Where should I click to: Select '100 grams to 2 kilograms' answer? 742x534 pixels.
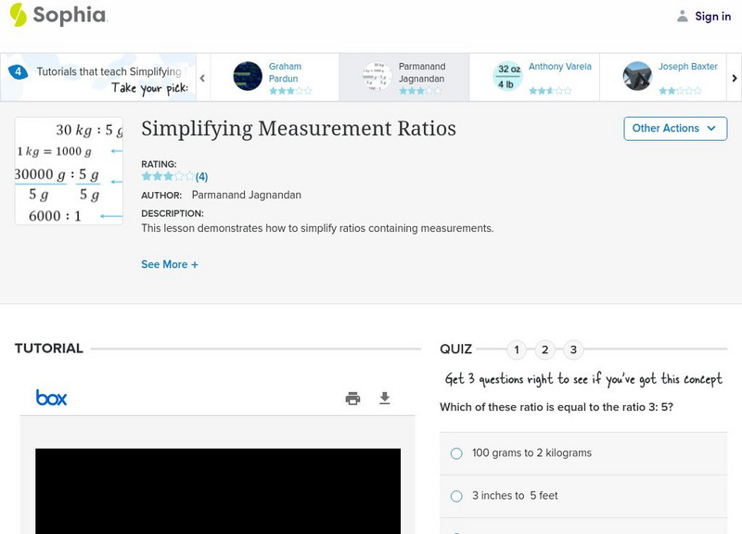pos(455,453)
